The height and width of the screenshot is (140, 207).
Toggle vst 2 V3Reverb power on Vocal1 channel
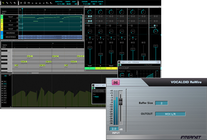pyautogui.click(x=89, y=21)
